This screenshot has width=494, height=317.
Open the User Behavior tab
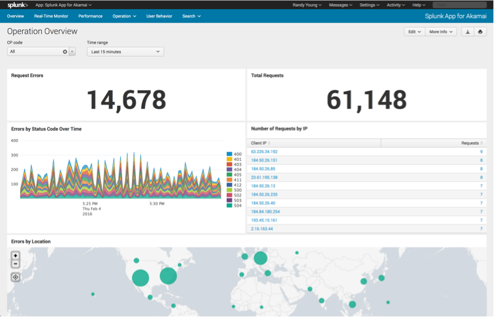click(159, 16)
